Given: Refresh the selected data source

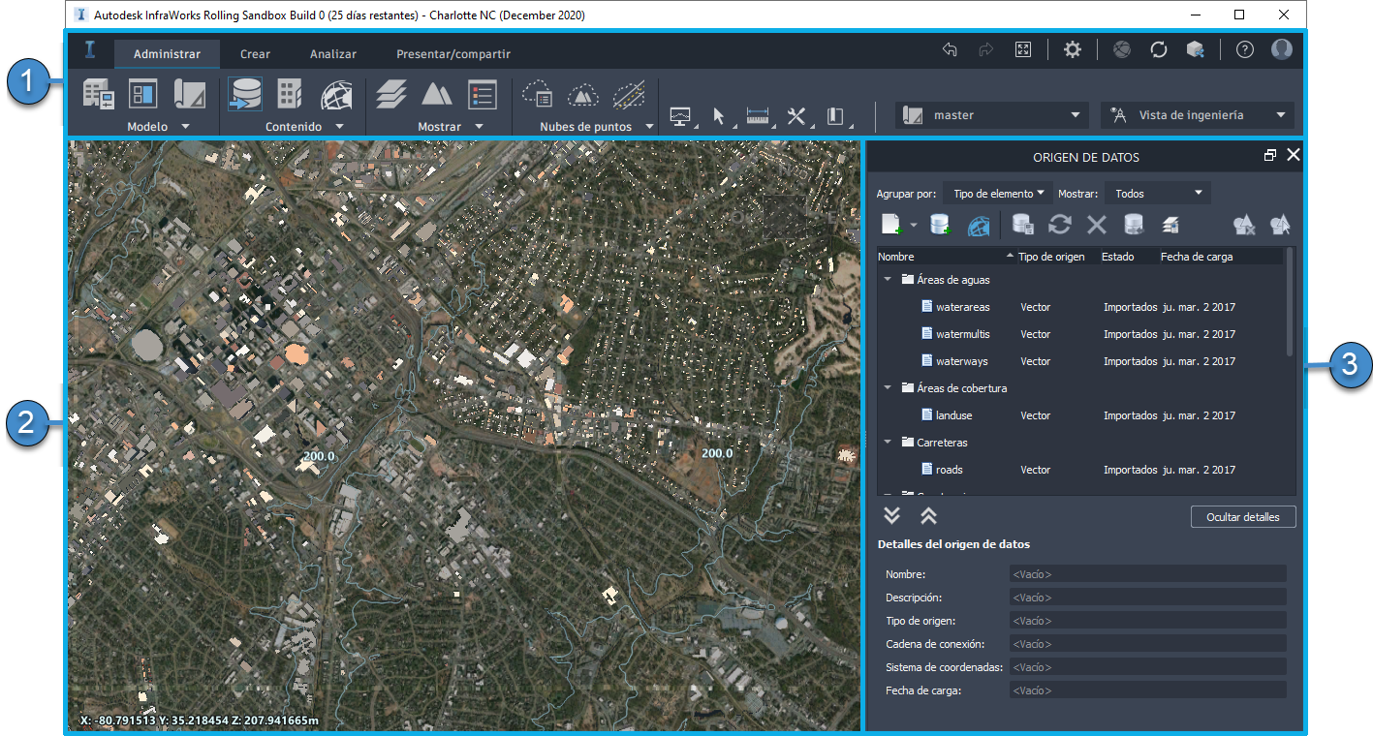Looking at the screenshot, I should pos(1060,225).
